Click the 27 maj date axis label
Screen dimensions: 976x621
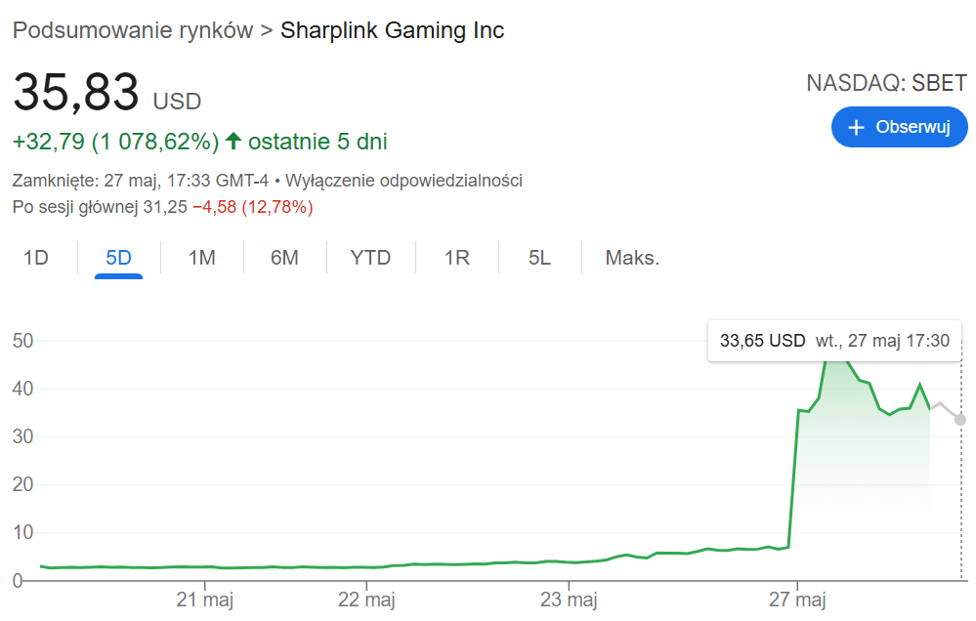point(797,599)
